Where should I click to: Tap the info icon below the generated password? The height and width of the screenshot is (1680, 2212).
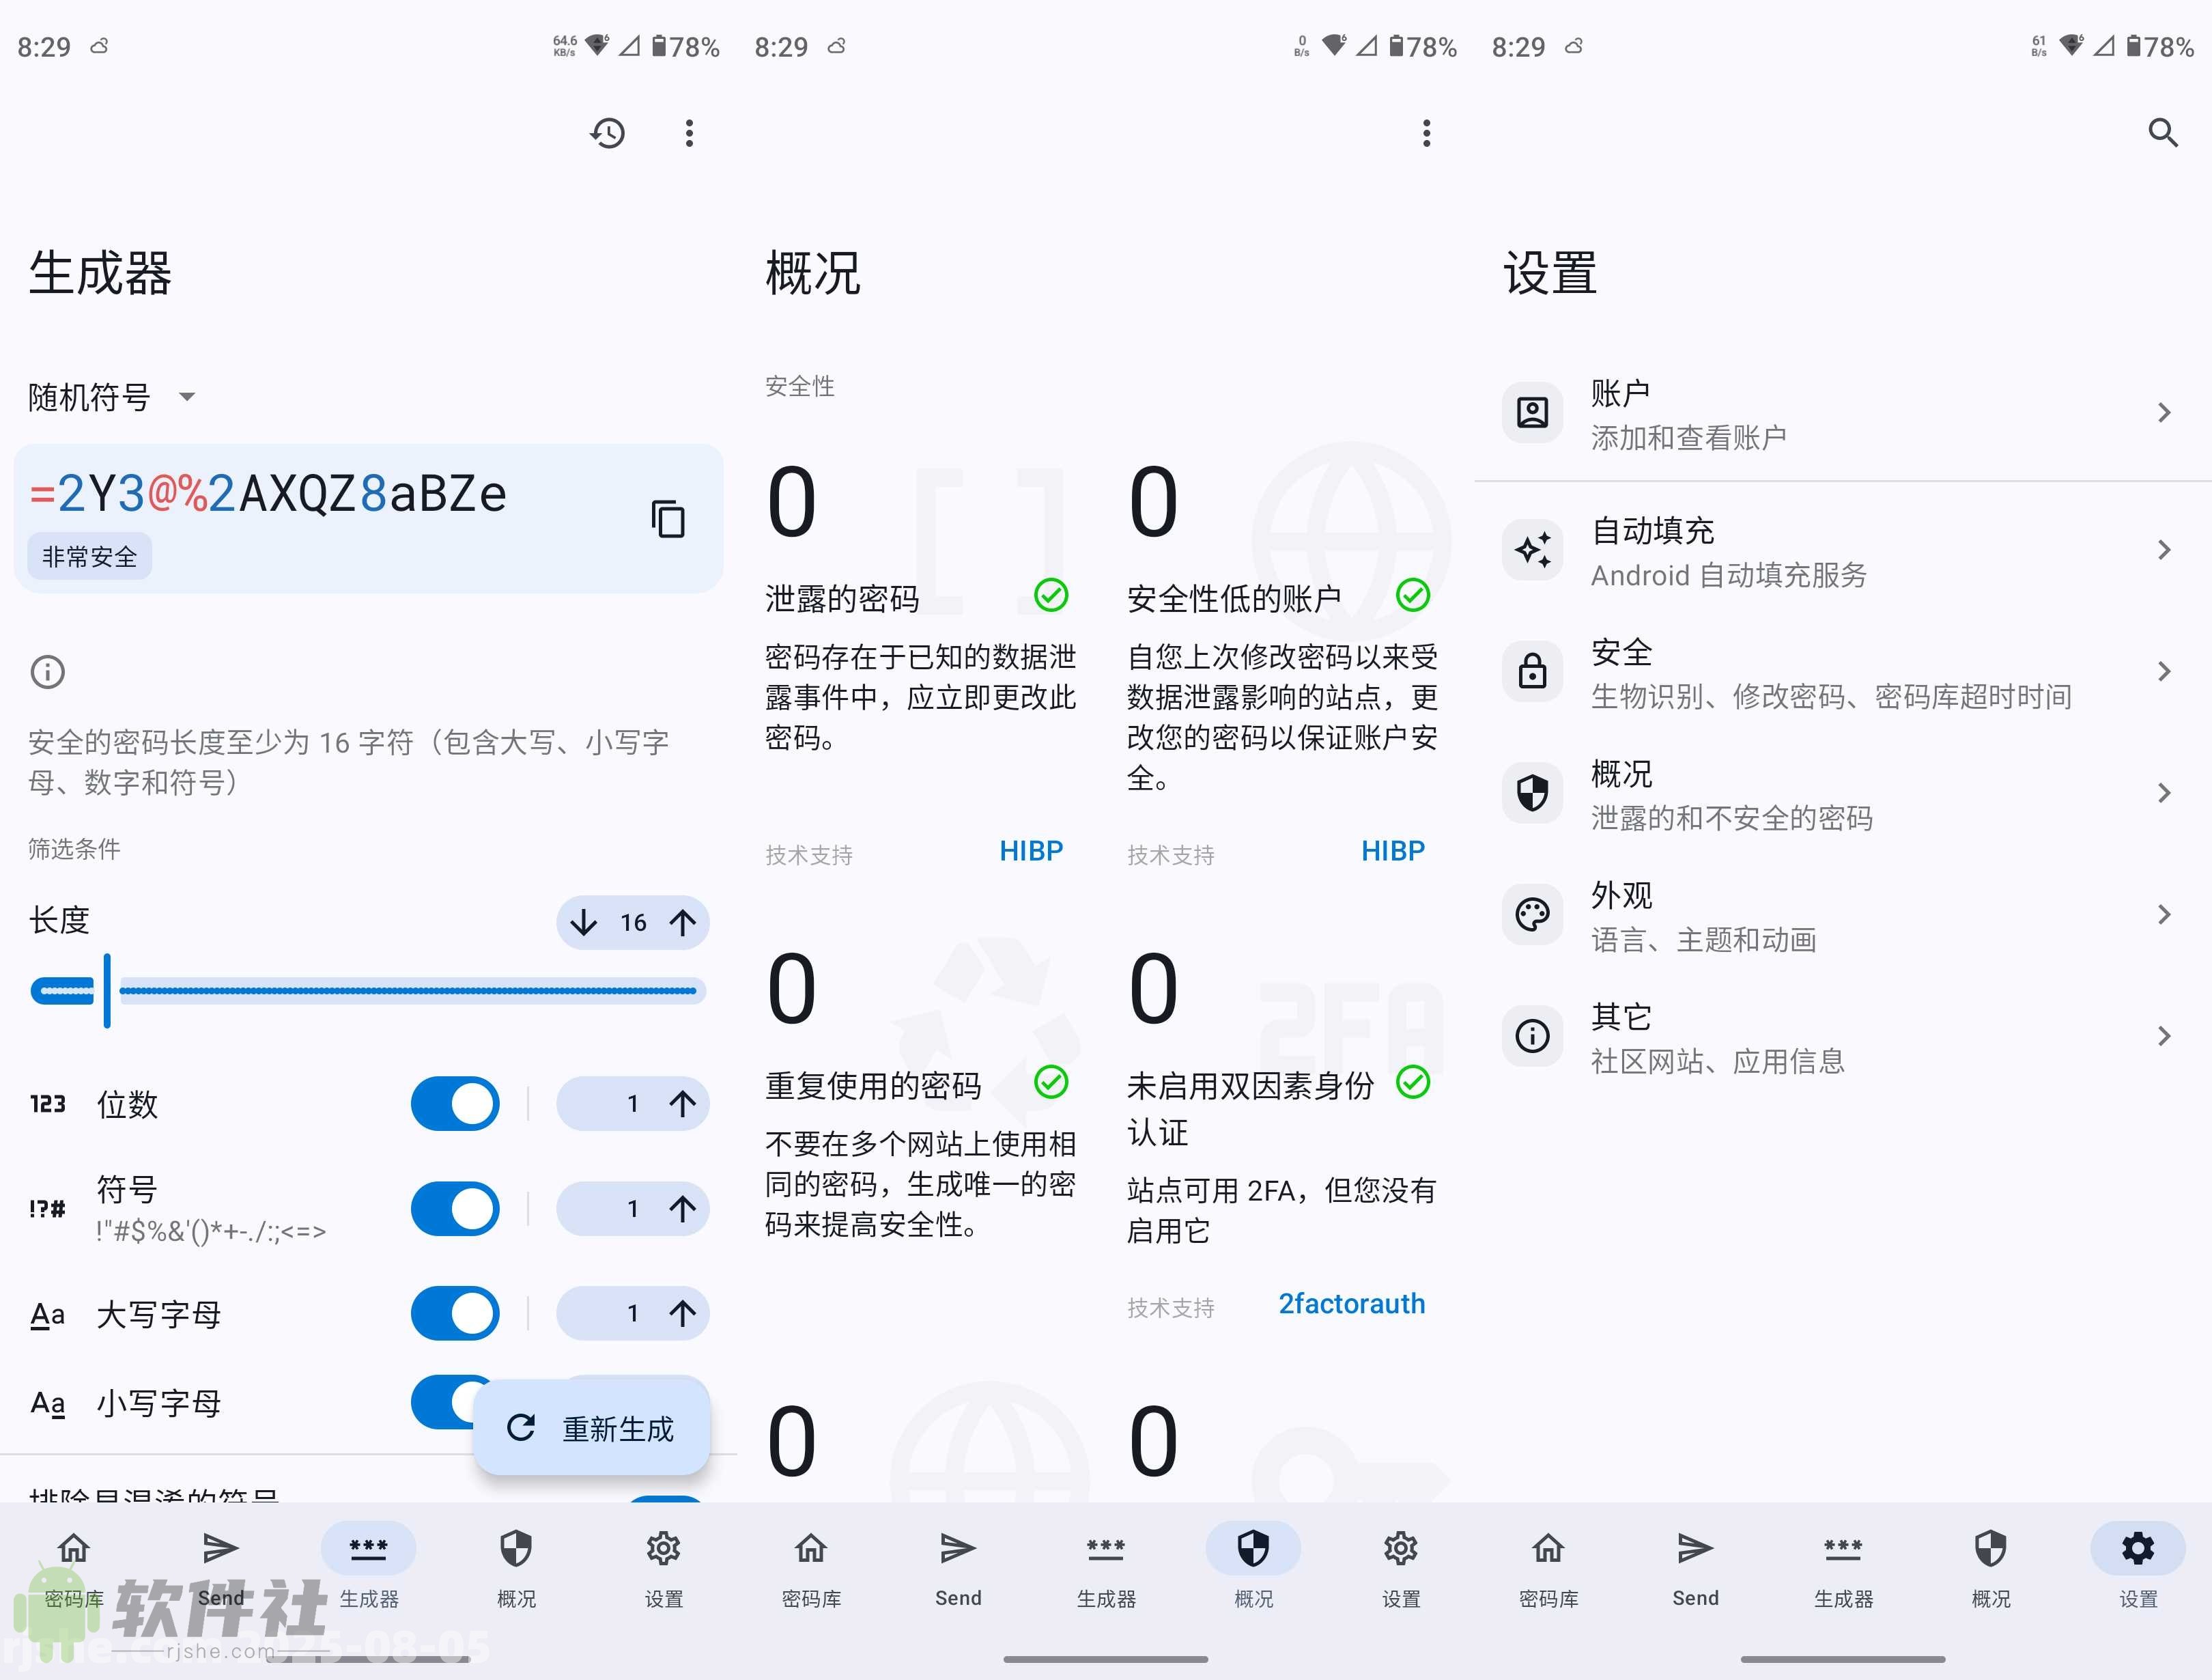46,671
